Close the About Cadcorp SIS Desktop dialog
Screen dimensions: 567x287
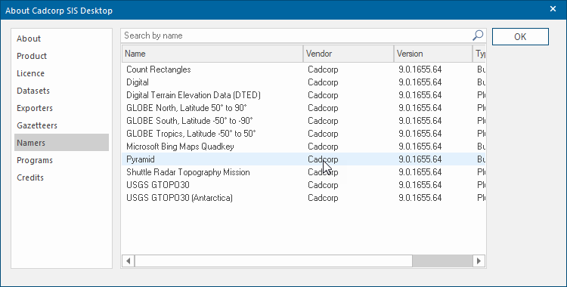(553, 9)
